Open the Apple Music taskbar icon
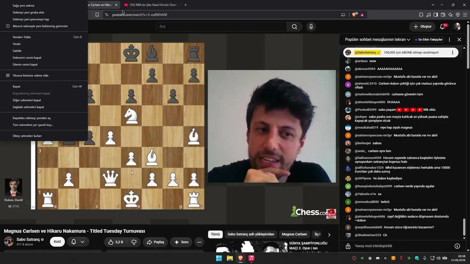This screenshot has height=264, width=470. pyautogui.click(x=251, y=258)
